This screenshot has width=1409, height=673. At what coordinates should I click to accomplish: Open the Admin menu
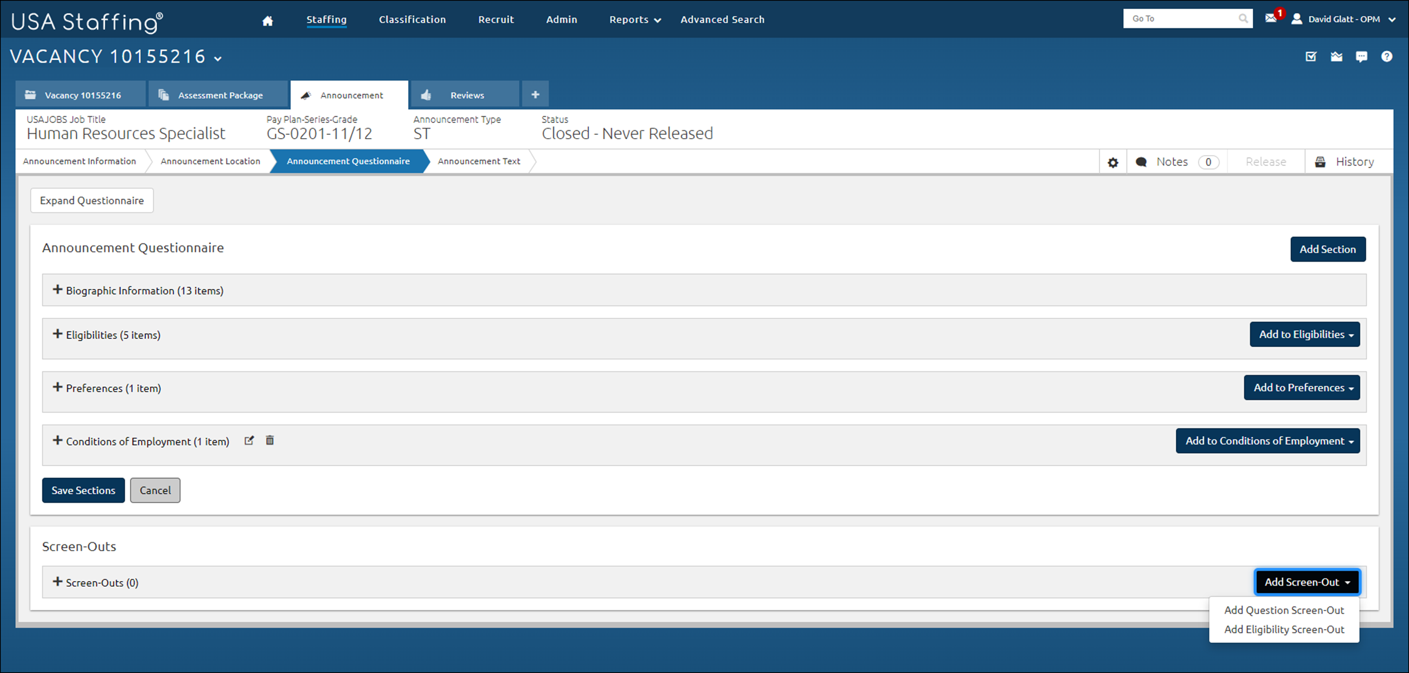pos(561,20)
